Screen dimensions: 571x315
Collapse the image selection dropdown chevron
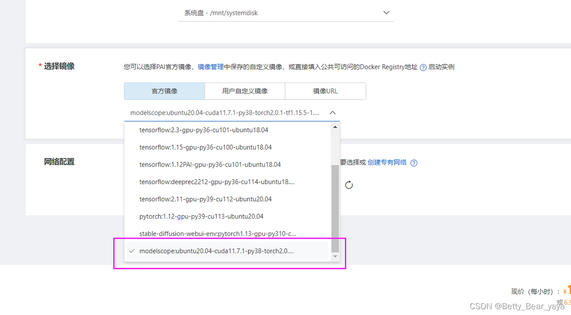tap(332, 112)
